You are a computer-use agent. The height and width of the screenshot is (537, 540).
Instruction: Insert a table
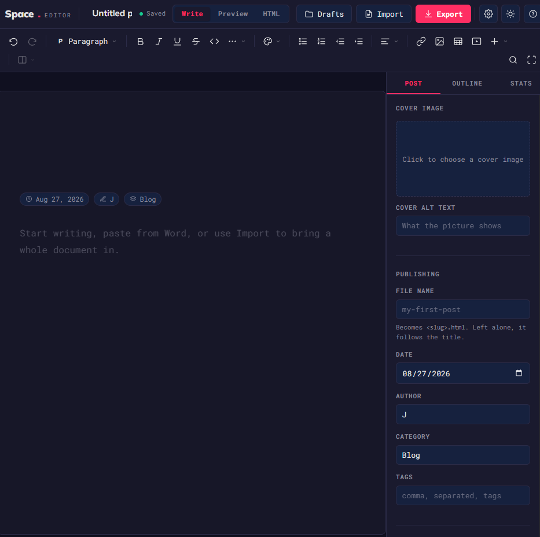pos(458,42)
